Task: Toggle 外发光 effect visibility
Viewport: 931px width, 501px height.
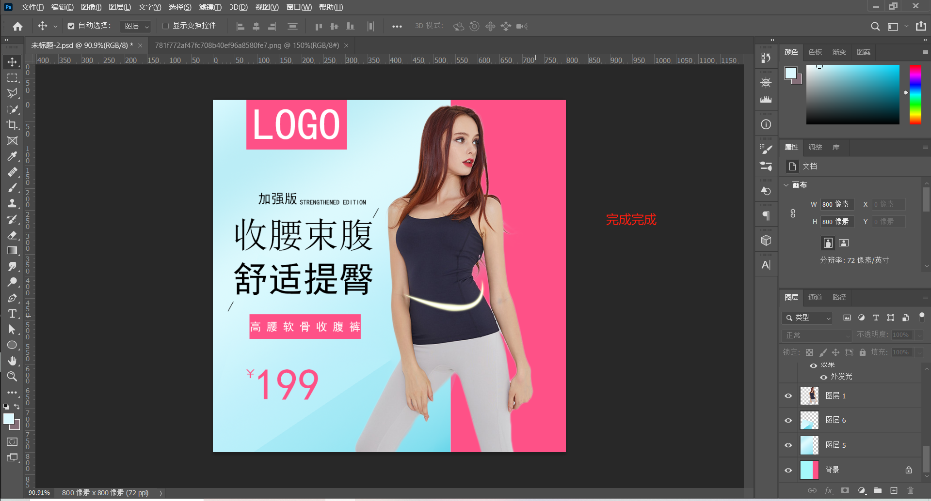Action: tap(823, 377)
